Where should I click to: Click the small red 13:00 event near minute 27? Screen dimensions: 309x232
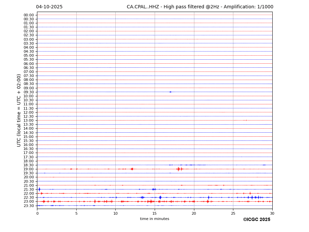click(x=246, y=120)
